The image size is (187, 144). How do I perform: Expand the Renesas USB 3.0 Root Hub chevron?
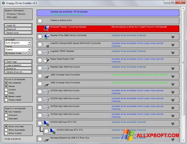pyautogui.click(x=173, y=139)
